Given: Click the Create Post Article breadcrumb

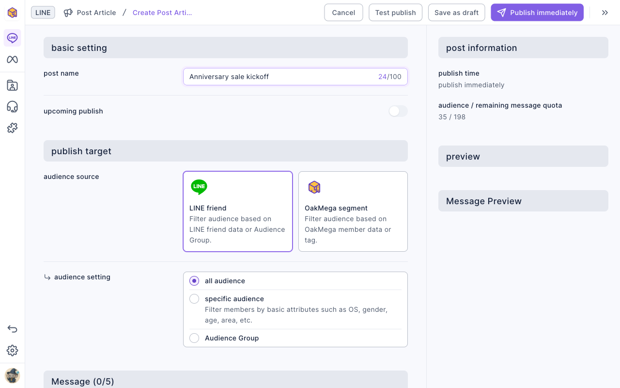Looking at the screenshot, I should [x=162, y=13].
